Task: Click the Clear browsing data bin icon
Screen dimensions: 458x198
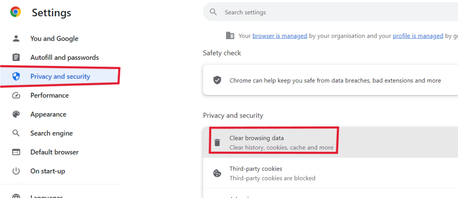Action: tap(217, 142)
